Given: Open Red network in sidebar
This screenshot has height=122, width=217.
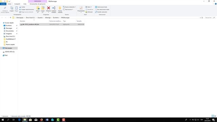Looking at the screenshot, I should [x=6, y=55].
